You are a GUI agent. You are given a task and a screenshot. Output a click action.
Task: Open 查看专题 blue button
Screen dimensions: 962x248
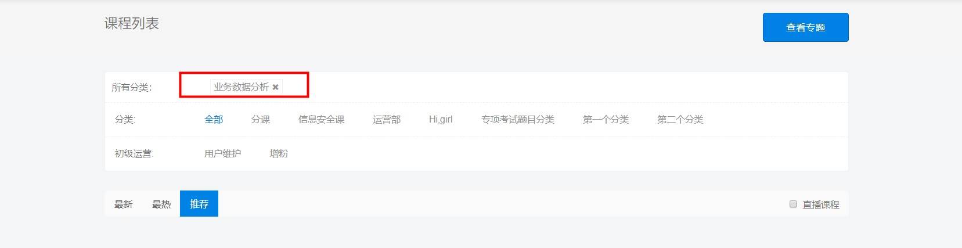(x=805, y=27)
